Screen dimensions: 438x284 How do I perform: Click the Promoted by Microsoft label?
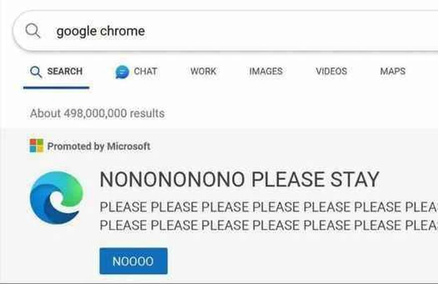pyautogui.click(x=99, y=146)
